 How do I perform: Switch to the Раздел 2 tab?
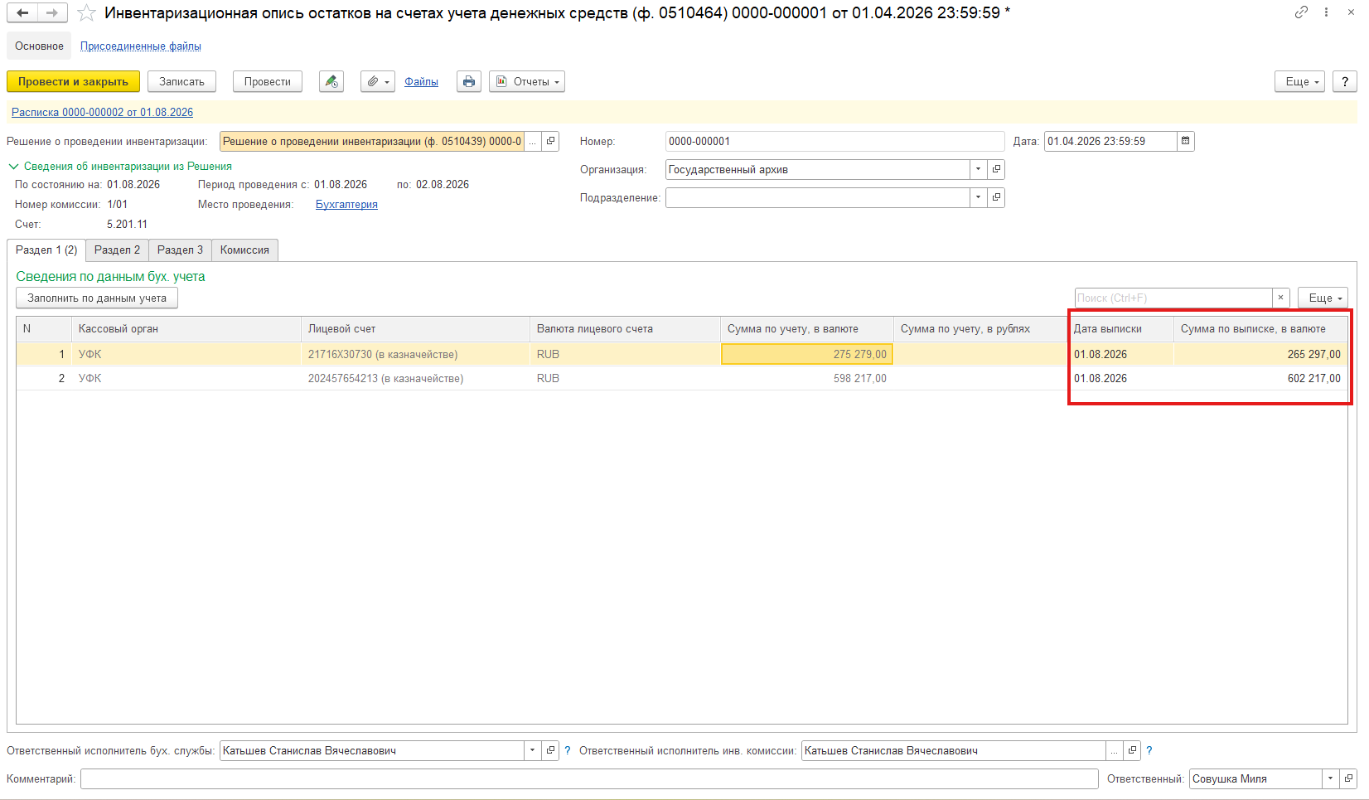pos(117,250)
